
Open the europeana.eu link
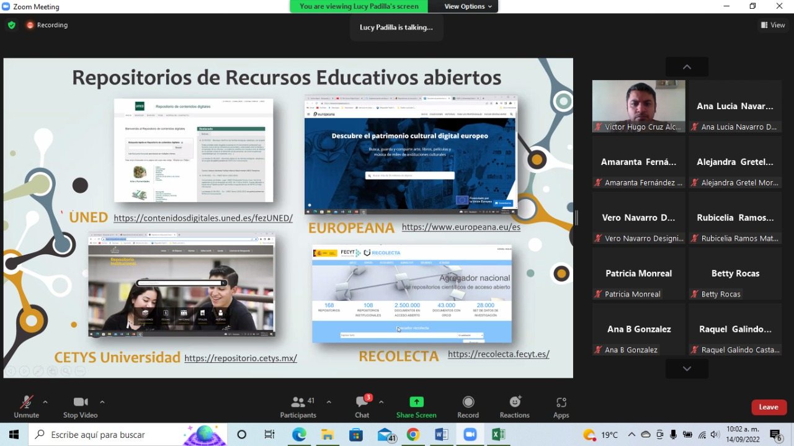(x=461, y=227)
